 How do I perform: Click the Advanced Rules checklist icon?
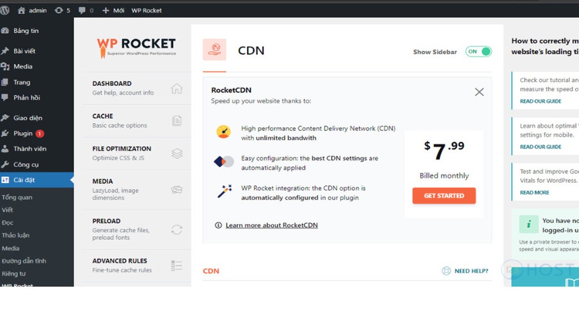pyautogui.click(x=177, y=266)
